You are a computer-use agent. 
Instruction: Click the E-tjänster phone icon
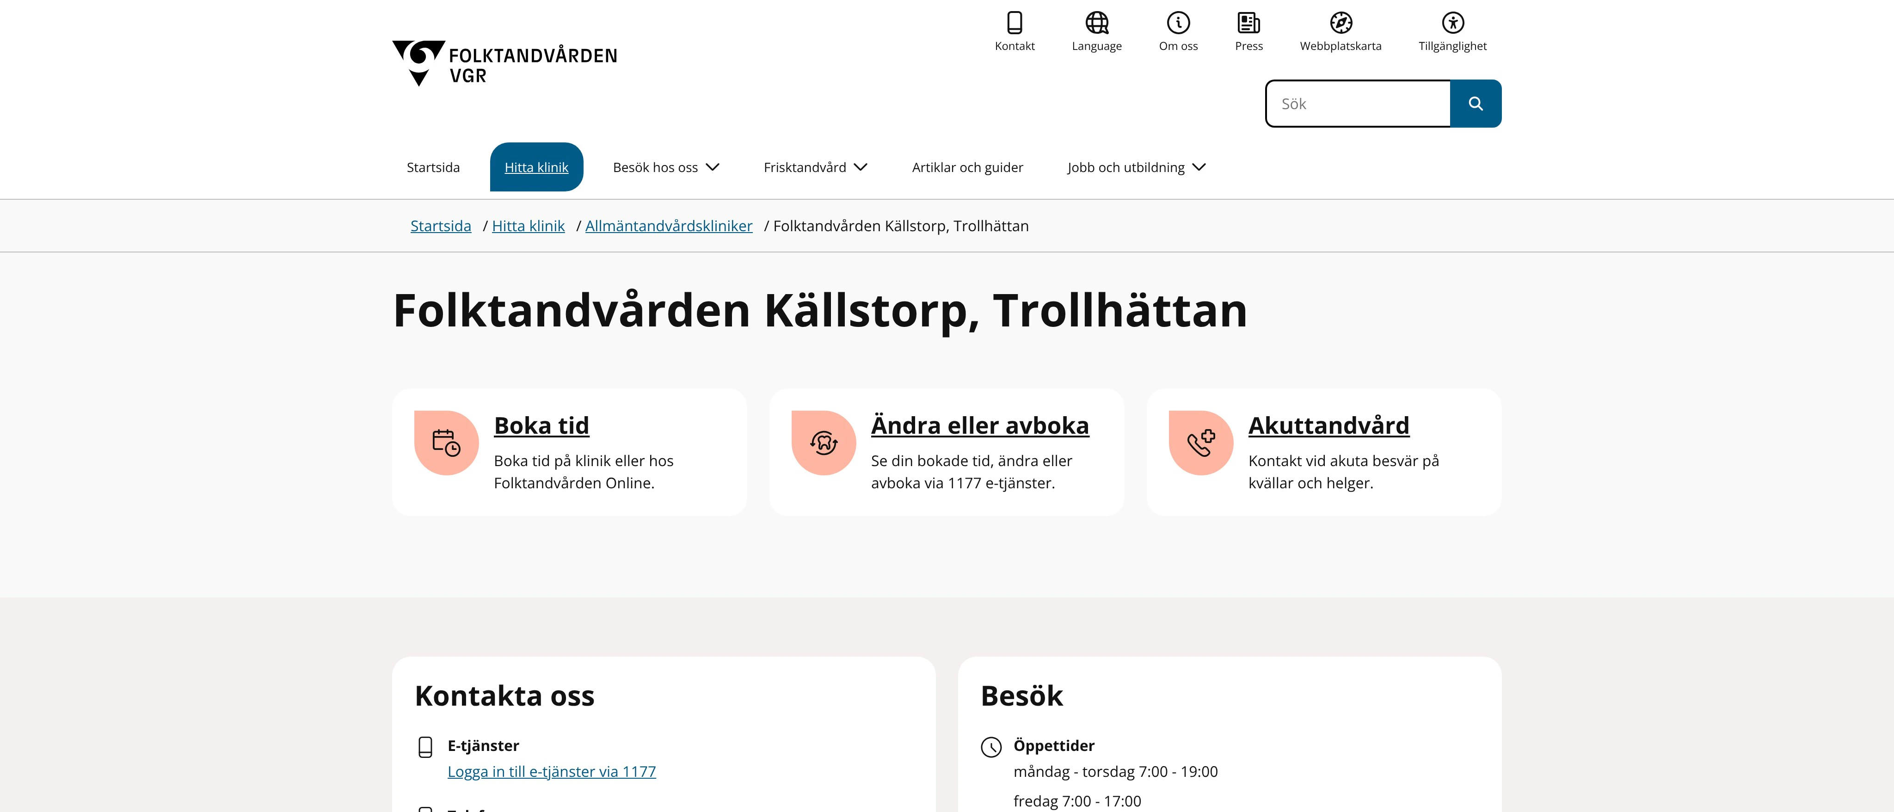coord(425,747)
